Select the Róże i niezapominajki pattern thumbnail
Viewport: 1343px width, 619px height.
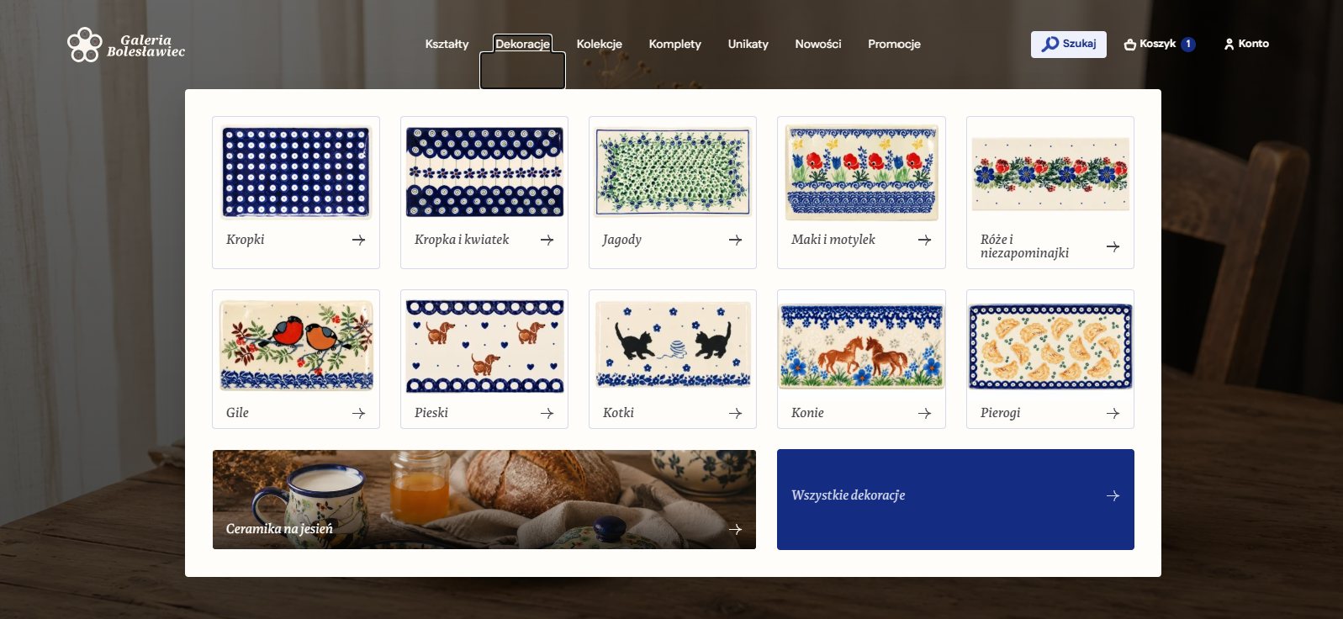pos(1050,174)
